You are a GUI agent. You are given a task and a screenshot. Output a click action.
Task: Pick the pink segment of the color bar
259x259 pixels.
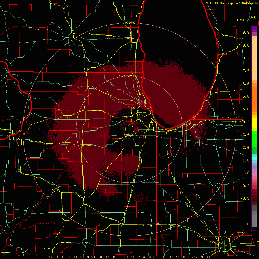[x=254, y=174]
